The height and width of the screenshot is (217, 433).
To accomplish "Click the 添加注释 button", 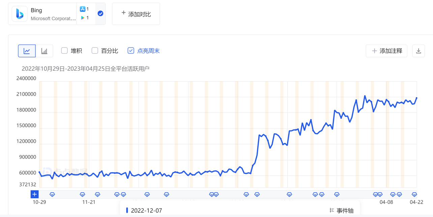I will tap(386, 50).
